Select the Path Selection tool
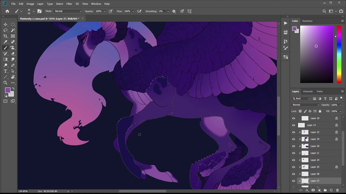Image resolution: width=346 pixels, height=194 pixels. pos(13,71)
